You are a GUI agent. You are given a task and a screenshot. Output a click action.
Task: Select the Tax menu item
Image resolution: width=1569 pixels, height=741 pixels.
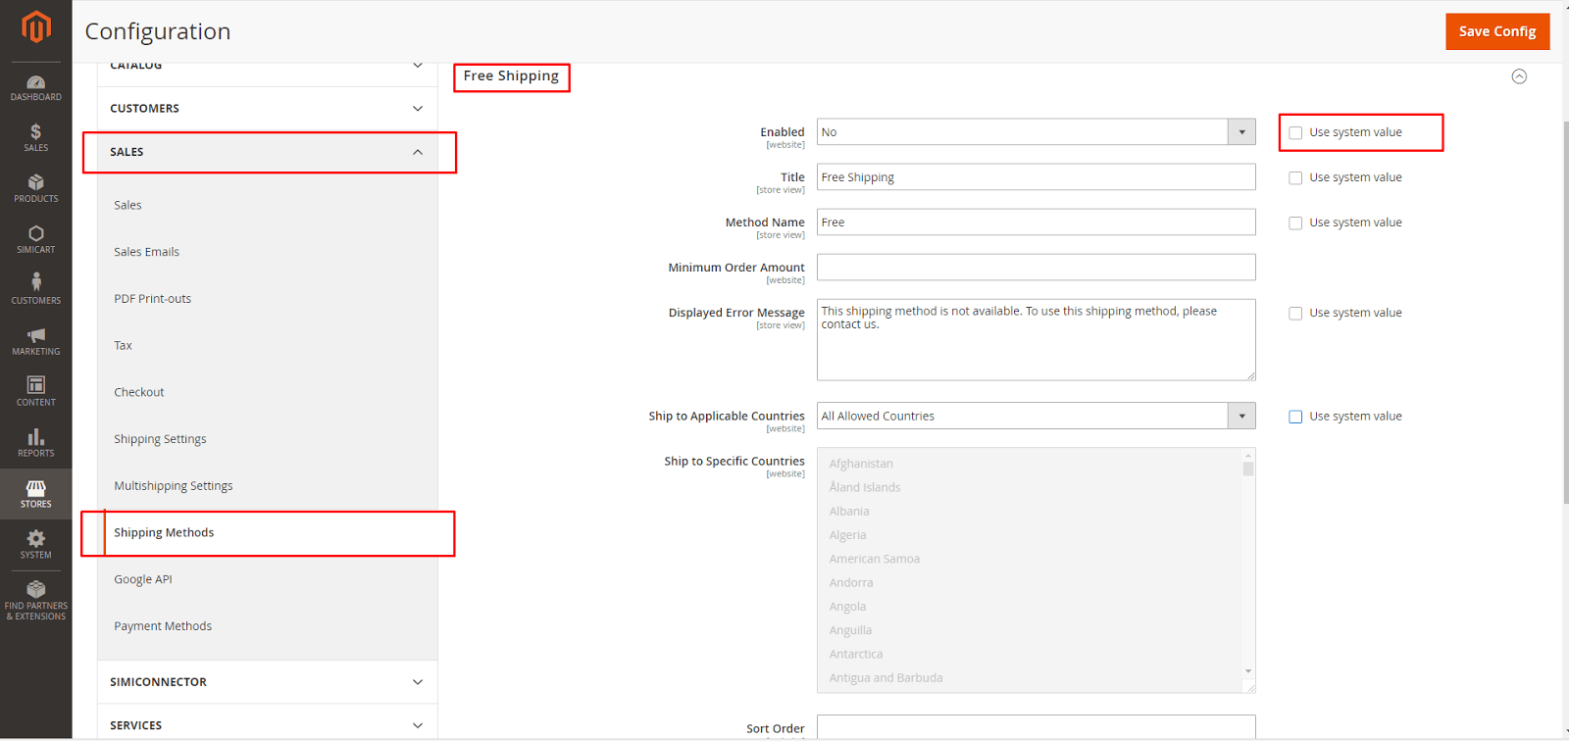pyautogui.click(x=123, y=345)
